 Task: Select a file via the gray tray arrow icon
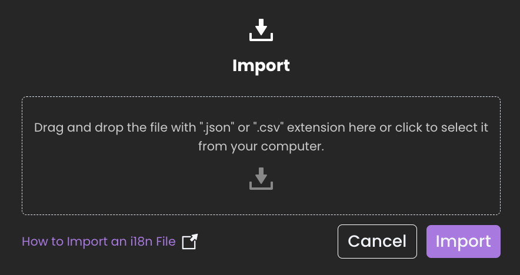[261, 179]
